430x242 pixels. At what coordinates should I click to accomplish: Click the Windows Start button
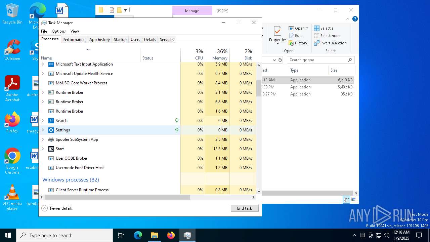click(x=8, y=235)
